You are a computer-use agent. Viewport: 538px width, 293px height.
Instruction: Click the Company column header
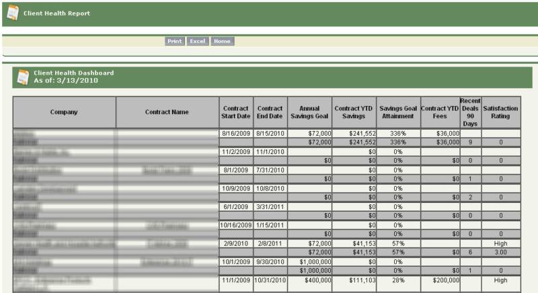coord(64,112)
